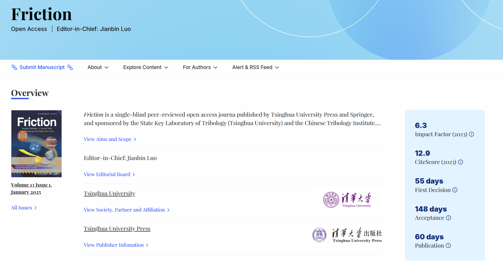The width and height of the screenshot is (503, 265).
Task: Select the Tsinghua University Press logo
Action: [347, 235]
